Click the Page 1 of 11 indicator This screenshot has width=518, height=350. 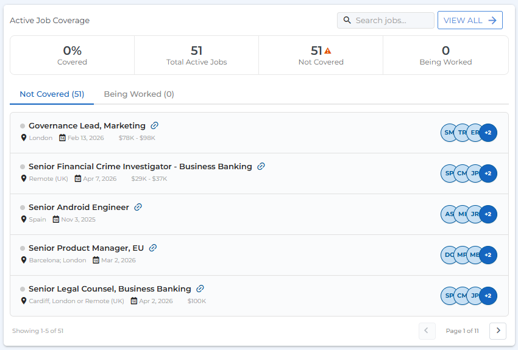(x=462, y=331)
